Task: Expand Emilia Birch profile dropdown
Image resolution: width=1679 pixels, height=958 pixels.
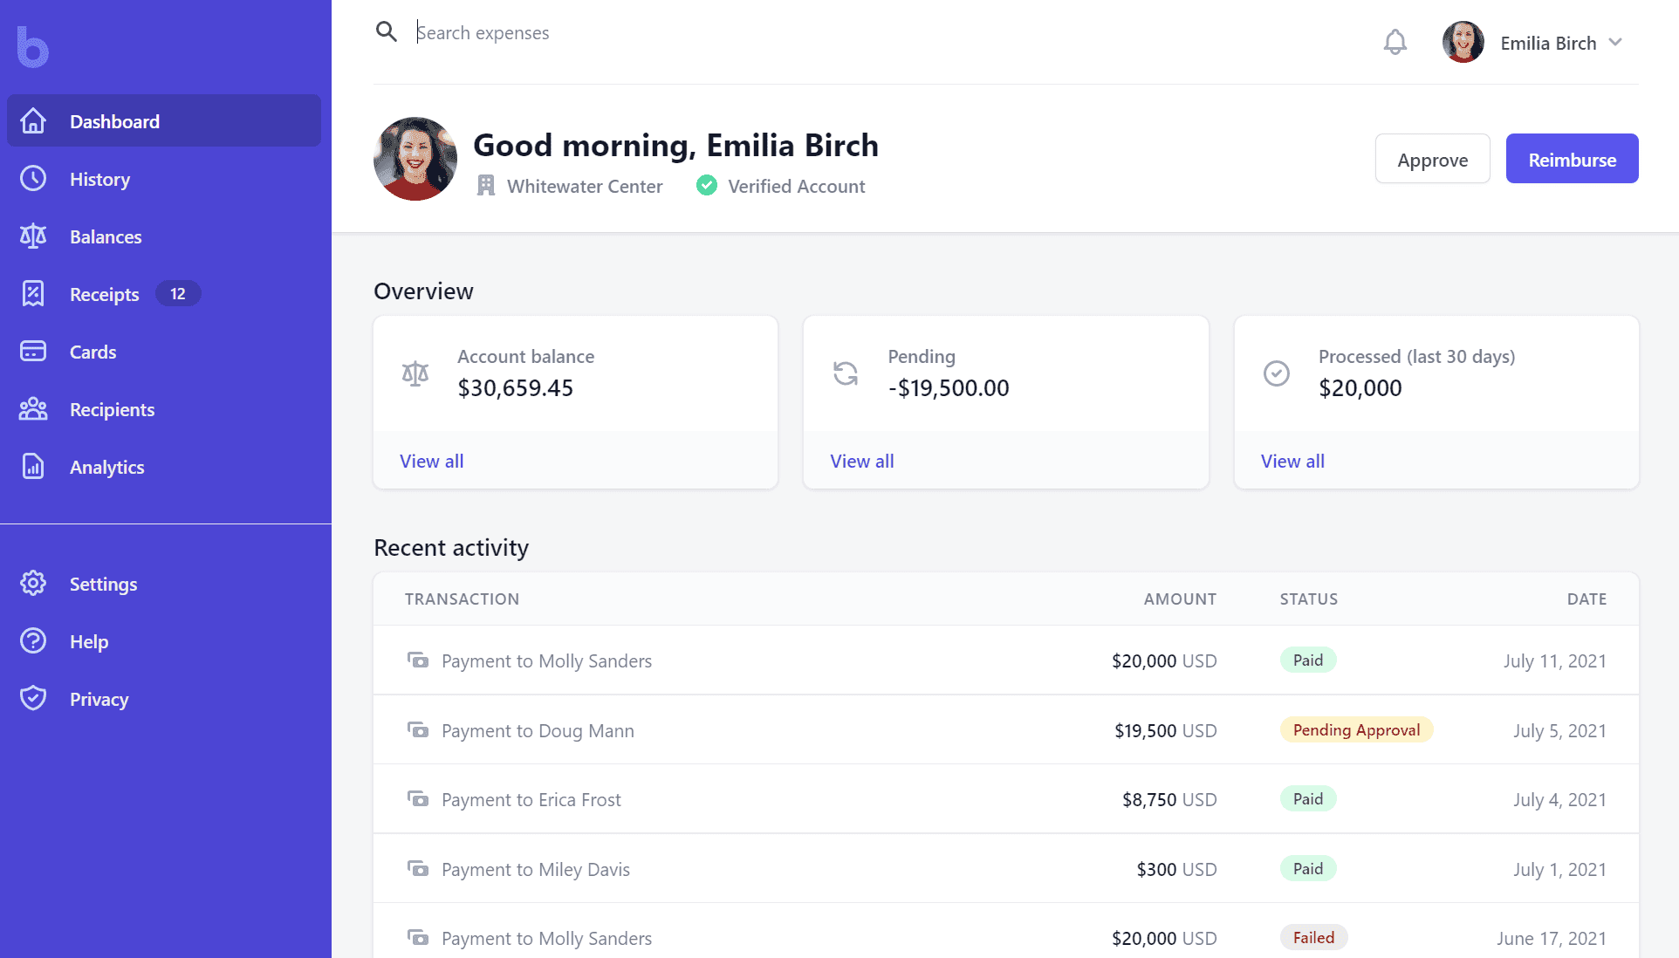Action: click(1615, 43)
